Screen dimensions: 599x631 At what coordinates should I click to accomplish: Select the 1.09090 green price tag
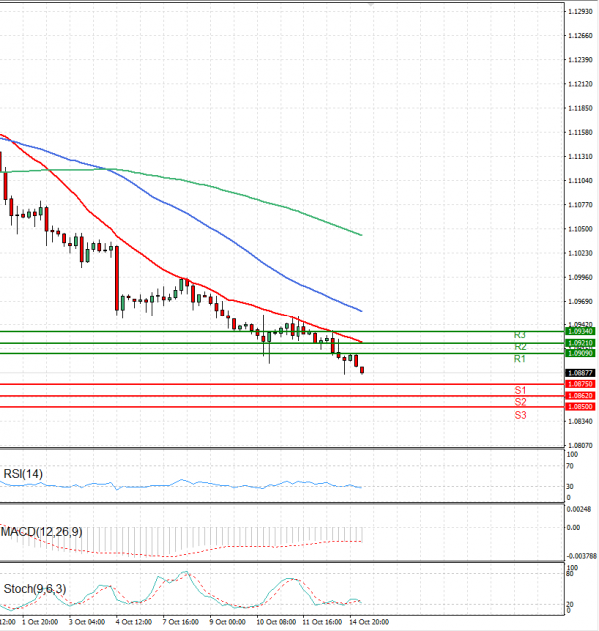pyautogui.click(x=580, y=353)
